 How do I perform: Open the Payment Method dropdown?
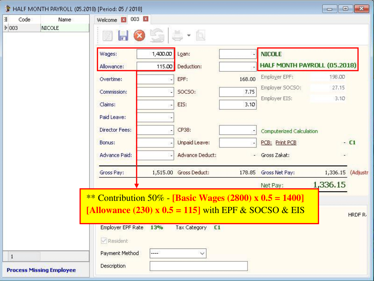pos(202,253)
